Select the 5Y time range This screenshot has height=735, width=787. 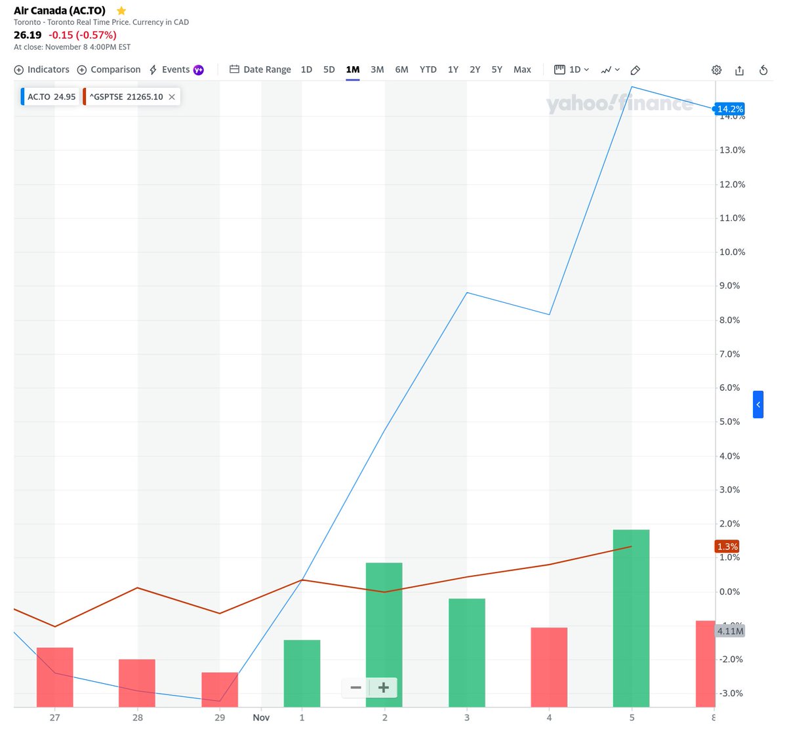click(x=497, y=70)
